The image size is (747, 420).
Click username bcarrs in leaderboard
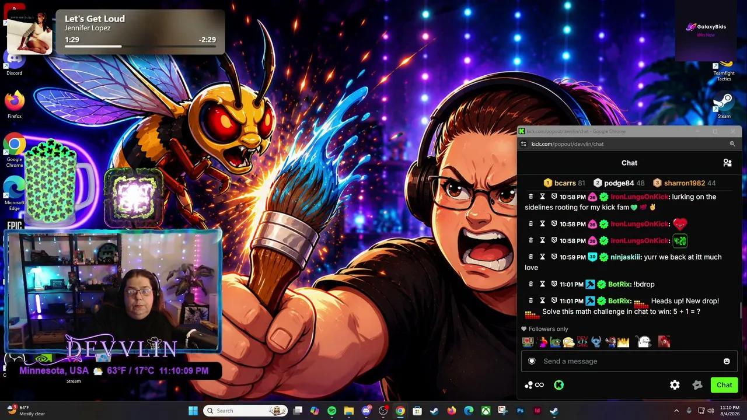[x=565, y=183]
